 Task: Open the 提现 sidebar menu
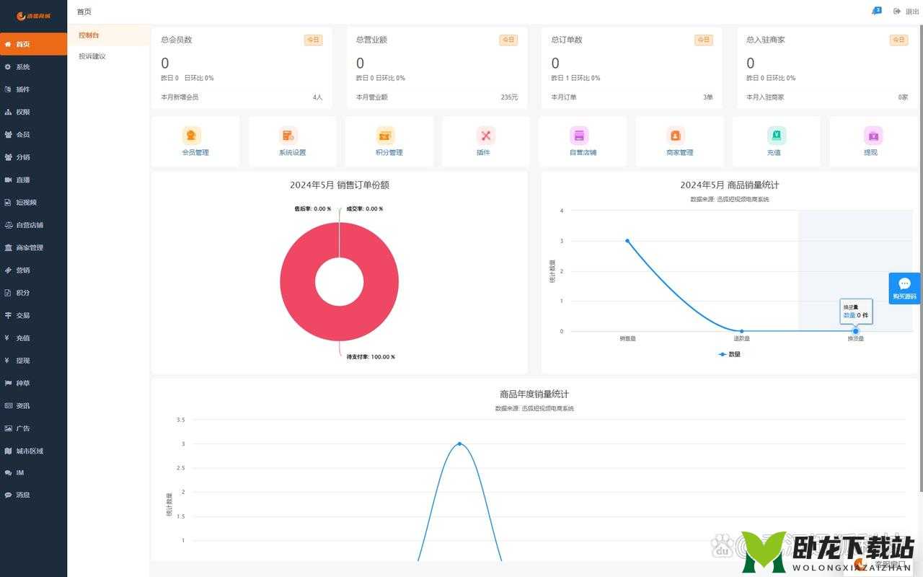[33, 361]
